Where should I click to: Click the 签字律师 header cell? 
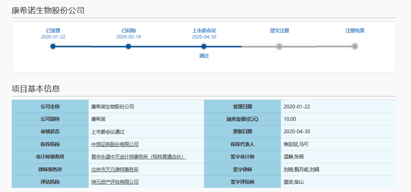click(x=242, y=169)
